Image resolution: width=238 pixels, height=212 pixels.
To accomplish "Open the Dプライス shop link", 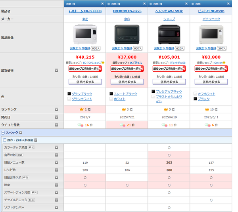I will coord(136,63).
